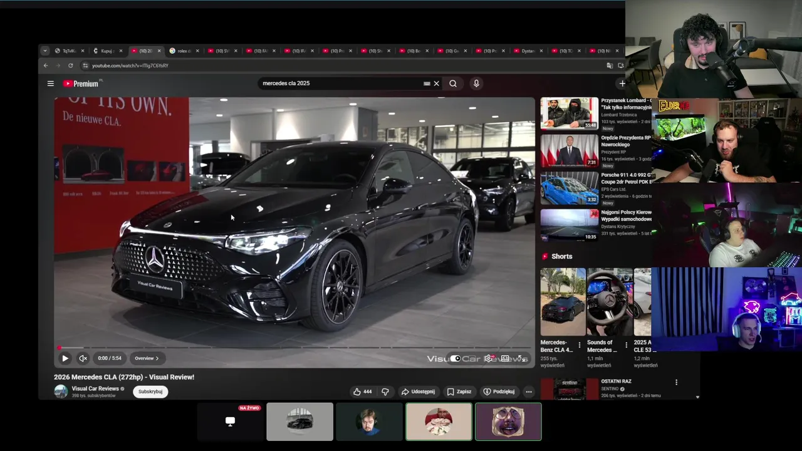The height and width of the screenshot is (451, 802).
Task: Open Mercedes-Benz CLA short thumbnail
Action: pos(563,302)
